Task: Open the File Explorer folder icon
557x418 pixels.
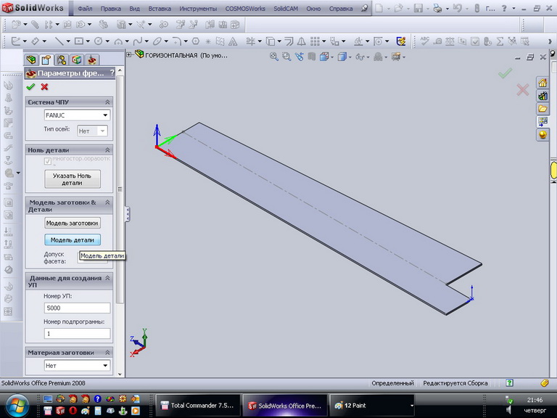Action: (x=542, y=109)
